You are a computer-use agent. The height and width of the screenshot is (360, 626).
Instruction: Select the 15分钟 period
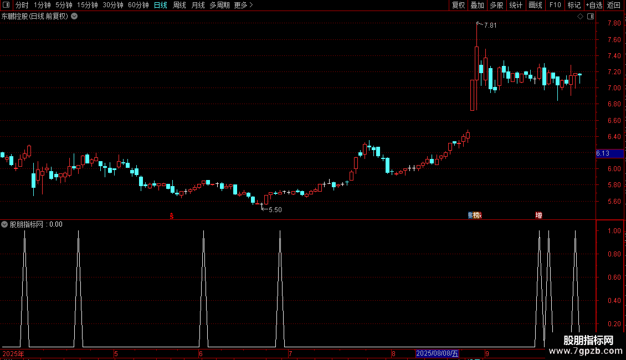88,5
